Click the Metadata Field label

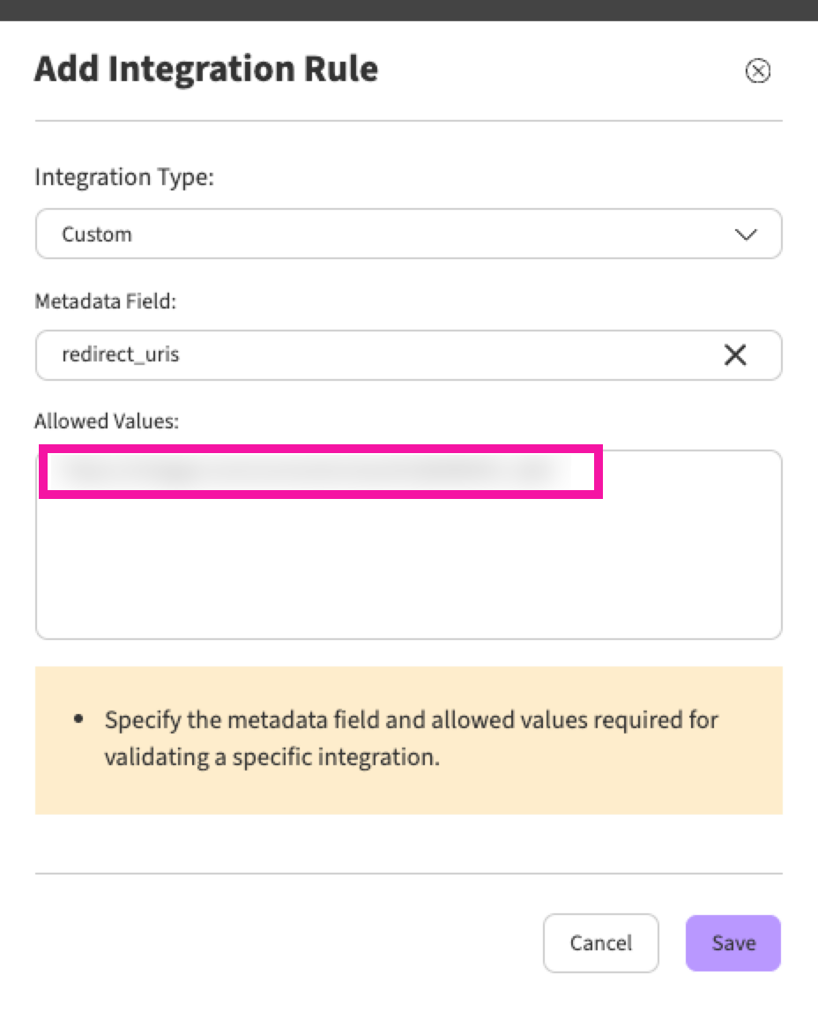[x=105, y=301]
